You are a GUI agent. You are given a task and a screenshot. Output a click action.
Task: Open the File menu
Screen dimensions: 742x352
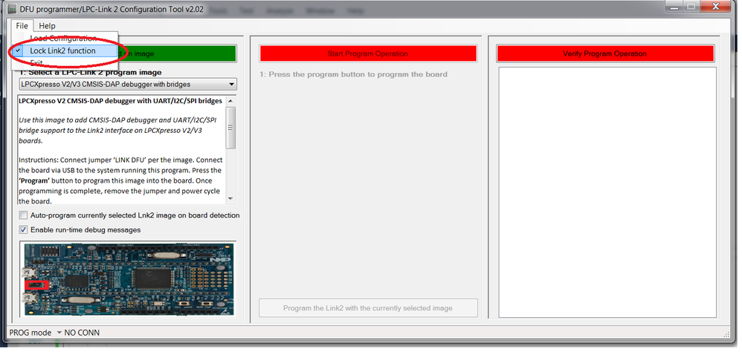tap(22, 26)
